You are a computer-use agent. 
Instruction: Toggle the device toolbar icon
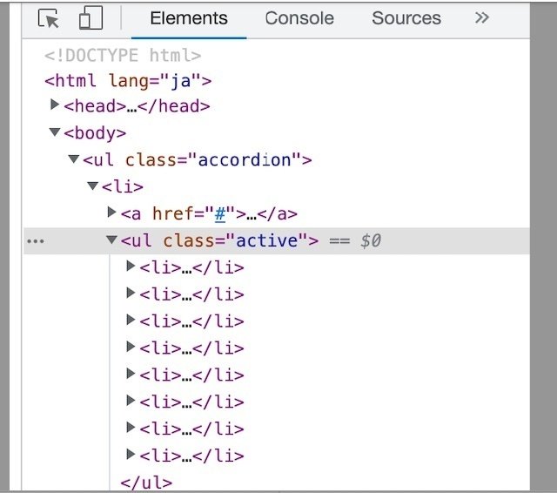tap(91, 17)
